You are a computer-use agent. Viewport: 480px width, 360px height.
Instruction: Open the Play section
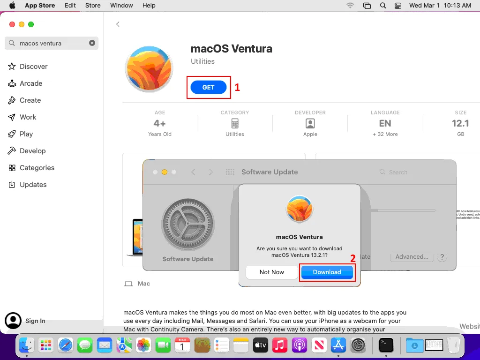pos(26,134)
